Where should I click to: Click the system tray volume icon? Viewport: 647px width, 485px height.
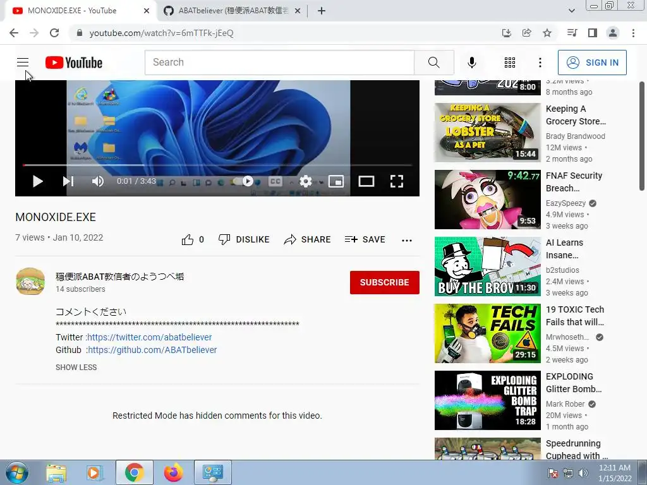(583, 472)
